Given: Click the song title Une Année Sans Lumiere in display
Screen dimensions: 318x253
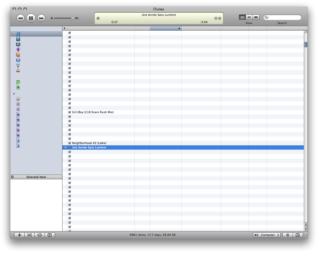Looking at the screenshot, I should click(159, 15).
